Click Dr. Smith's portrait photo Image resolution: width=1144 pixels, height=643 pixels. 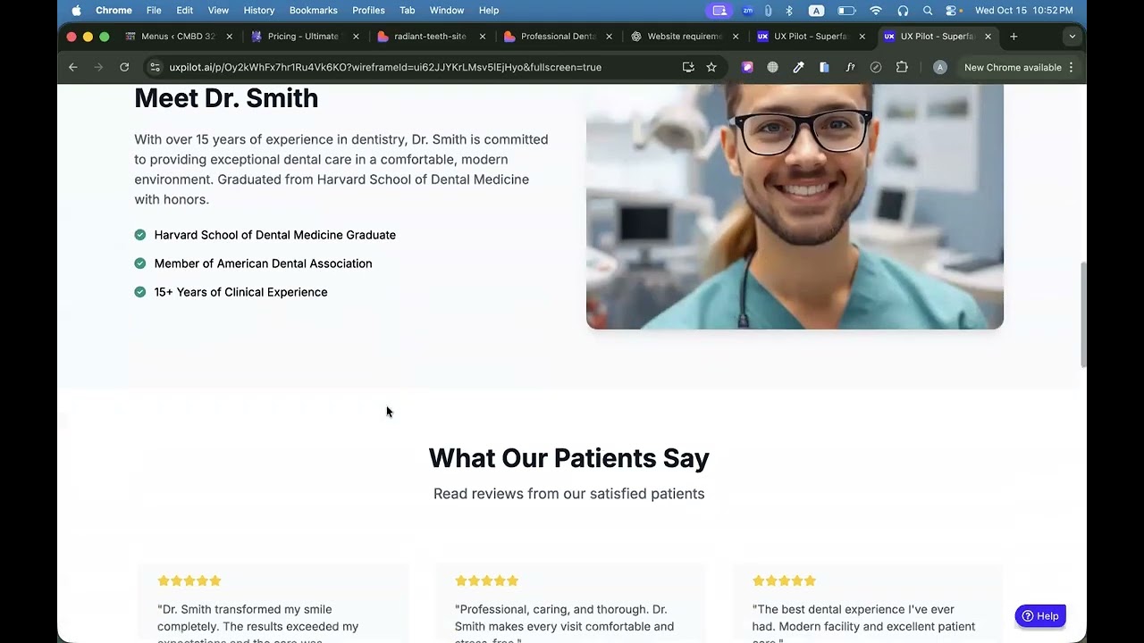(795, 206)
